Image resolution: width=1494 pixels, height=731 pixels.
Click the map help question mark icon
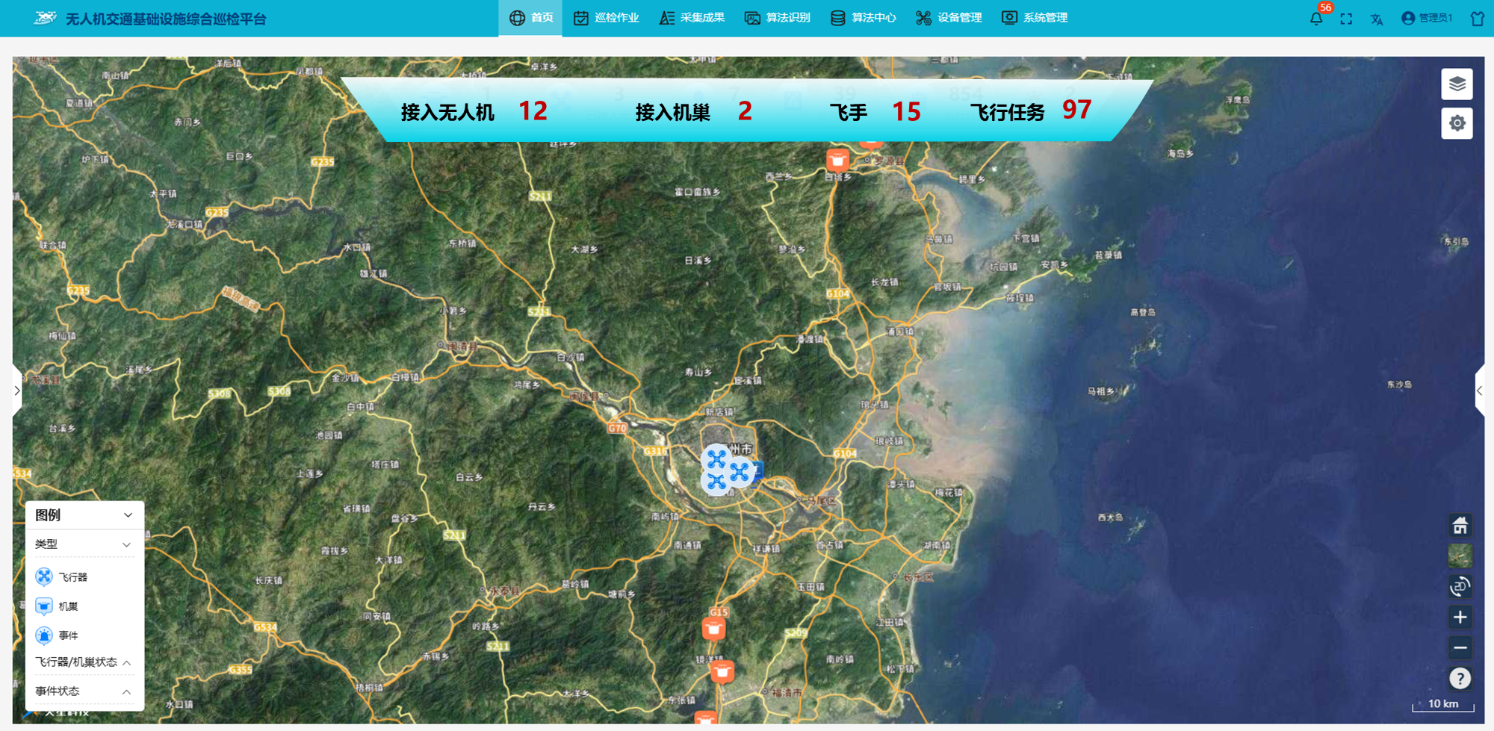(1460, 678)
